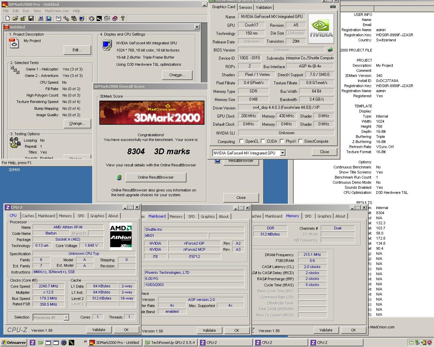Click the CPU-Z quick launch icon next to Démarrer
Viewport: 434px width, 347px height.
point(33,343)
